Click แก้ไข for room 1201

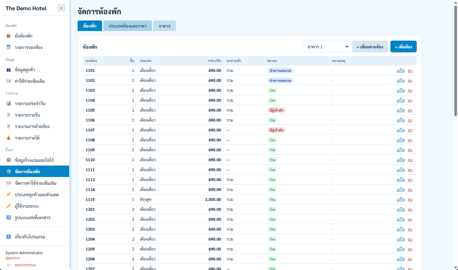(x=401, y=210)
